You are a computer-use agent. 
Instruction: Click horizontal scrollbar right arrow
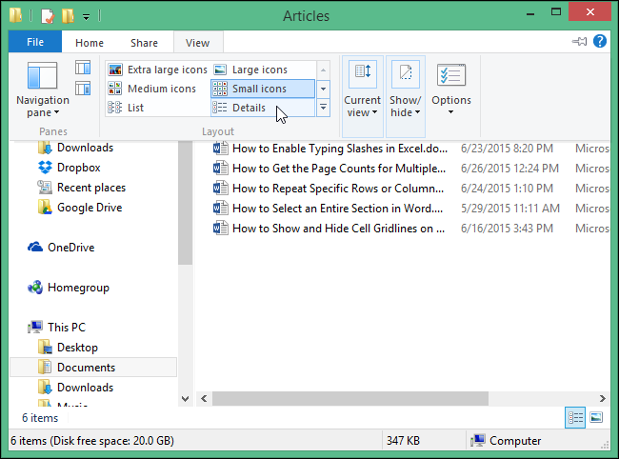pyautogui.click(x=603, y=399)
